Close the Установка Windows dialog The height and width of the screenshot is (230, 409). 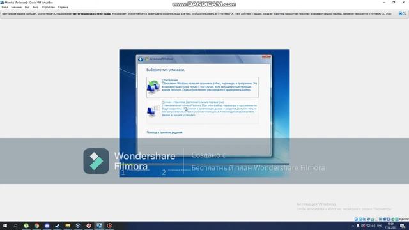pyautogui.click(x=266, y=57)
